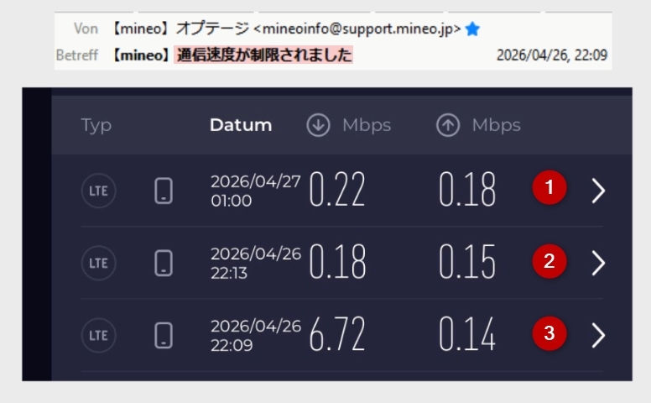Screen dimensions: 651x403
Task: Click the download arrow icon in header
Action: 319,125
